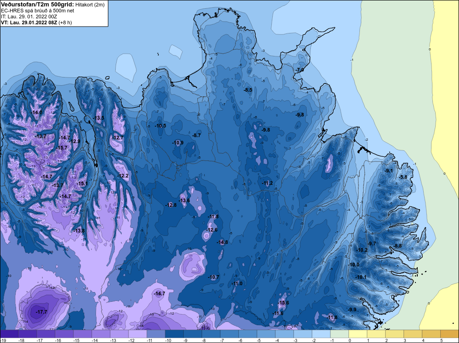Click the temperature value -11.2

click(x=267, y=183)
